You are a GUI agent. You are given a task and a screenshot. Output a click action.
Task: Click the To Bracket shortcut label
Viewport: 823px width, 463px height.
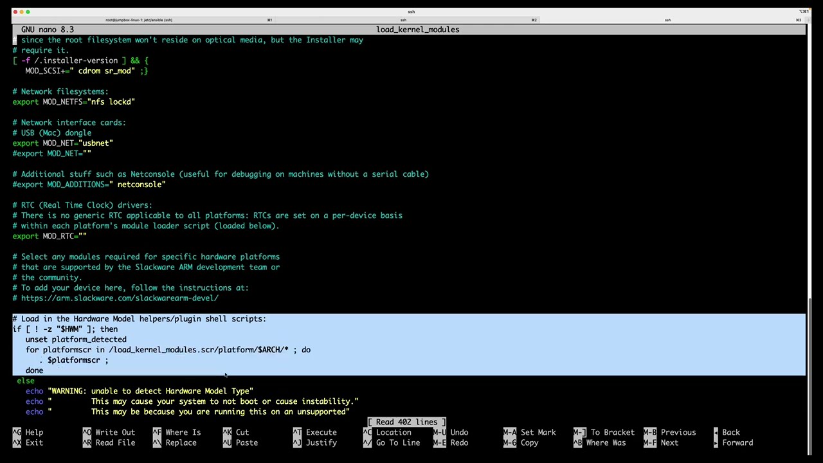pyautogui.click(x=613, y=432)
